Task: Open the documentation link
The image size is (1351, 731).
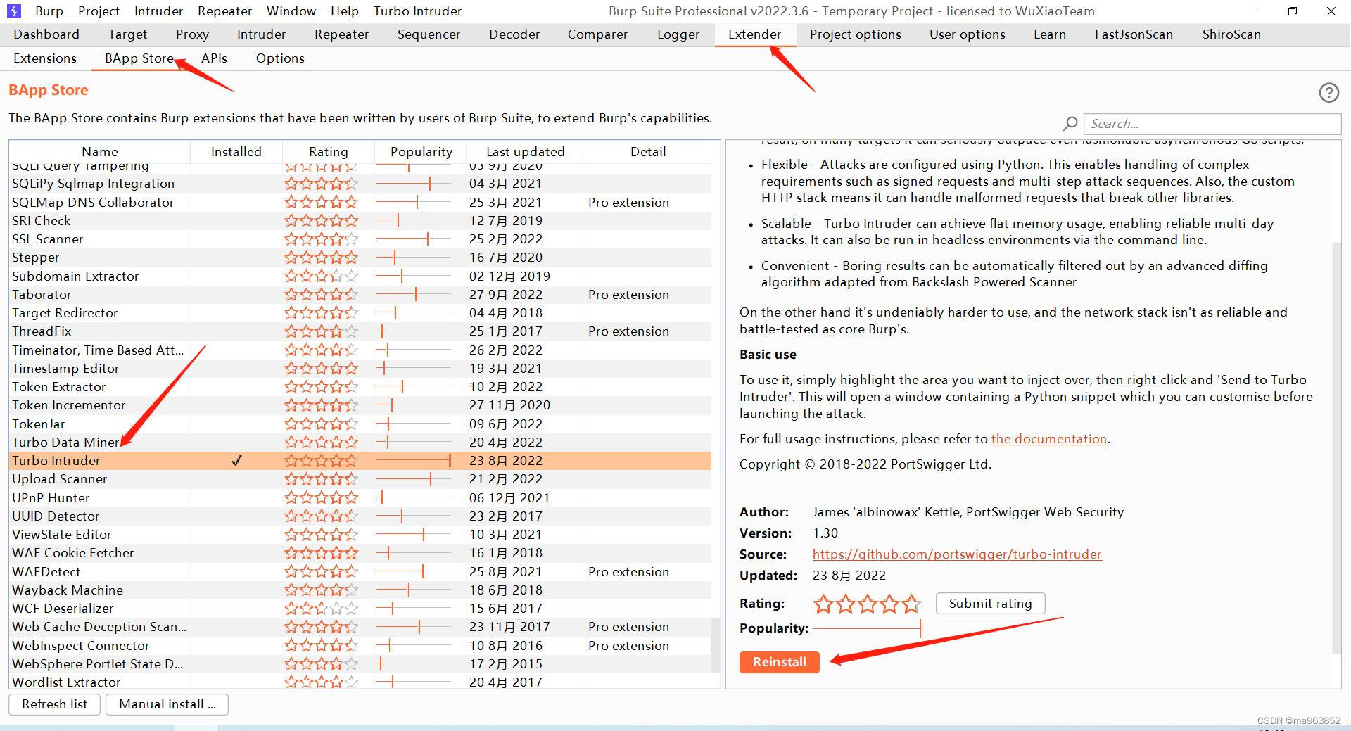Action: 1048,439
